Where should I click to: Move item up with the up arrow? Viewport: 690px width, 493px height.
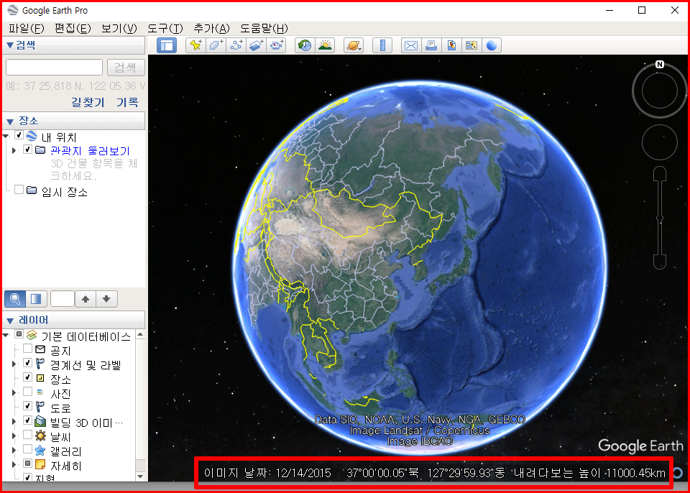click(x=86, y=299)
